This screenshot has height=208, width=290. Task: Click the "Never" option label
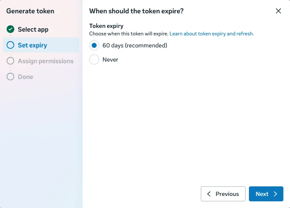point(110,59)
